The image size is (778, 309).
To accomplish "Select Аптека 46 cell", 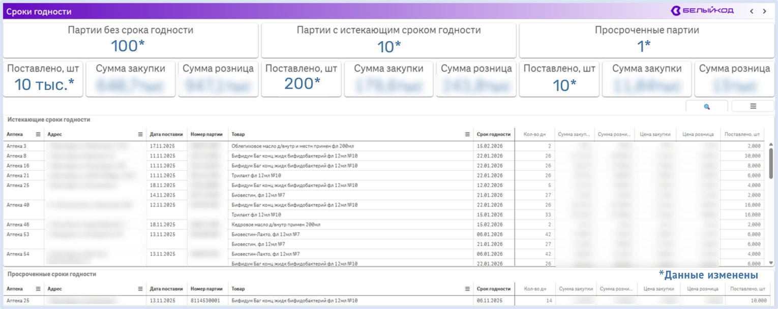I will point(24,224).
